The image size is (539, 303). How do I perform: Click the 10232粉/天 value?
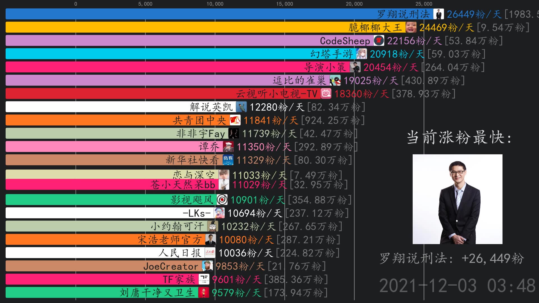pyautogui.click(x=248, y=226)
